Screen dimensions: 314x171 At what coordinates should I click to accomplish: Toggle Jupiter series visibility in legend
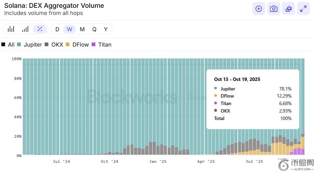[30, 45]
